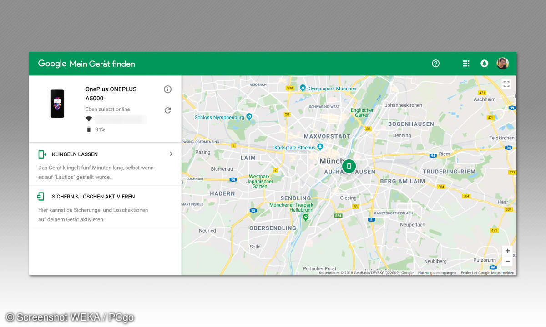Refresh the device location
The image size is (546, 327).
coord(167,110)
